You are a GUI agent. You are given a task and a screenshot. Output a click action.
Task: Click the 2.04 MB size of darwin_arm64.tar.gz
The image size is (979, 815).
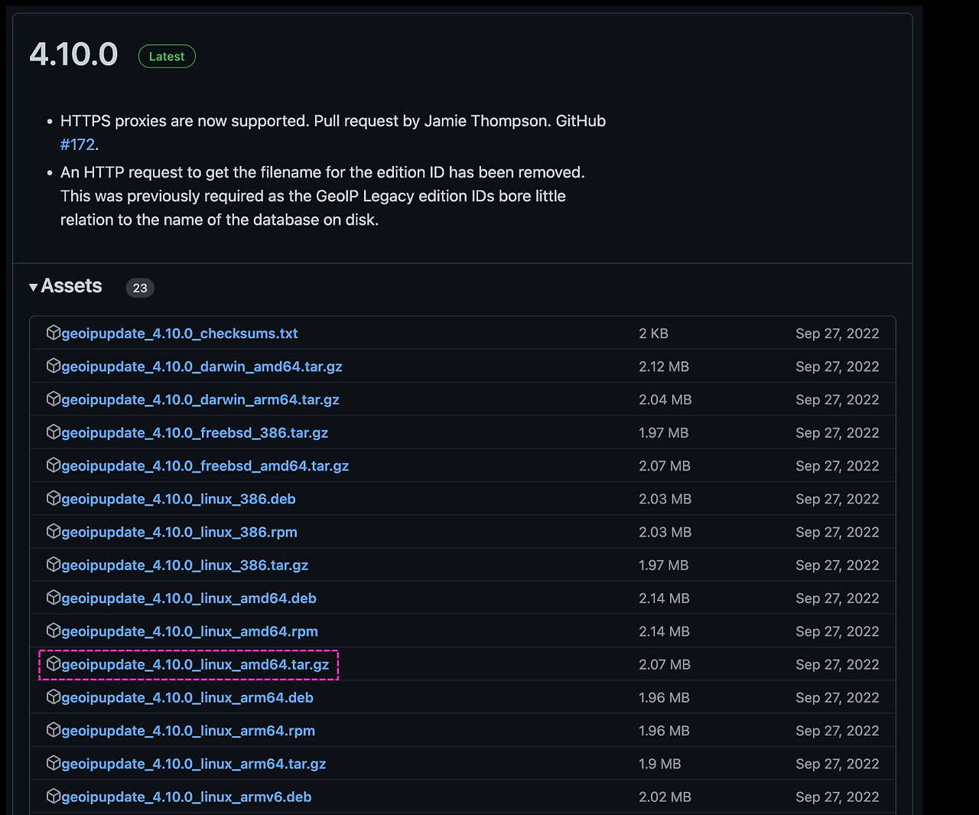click(665, 399)
